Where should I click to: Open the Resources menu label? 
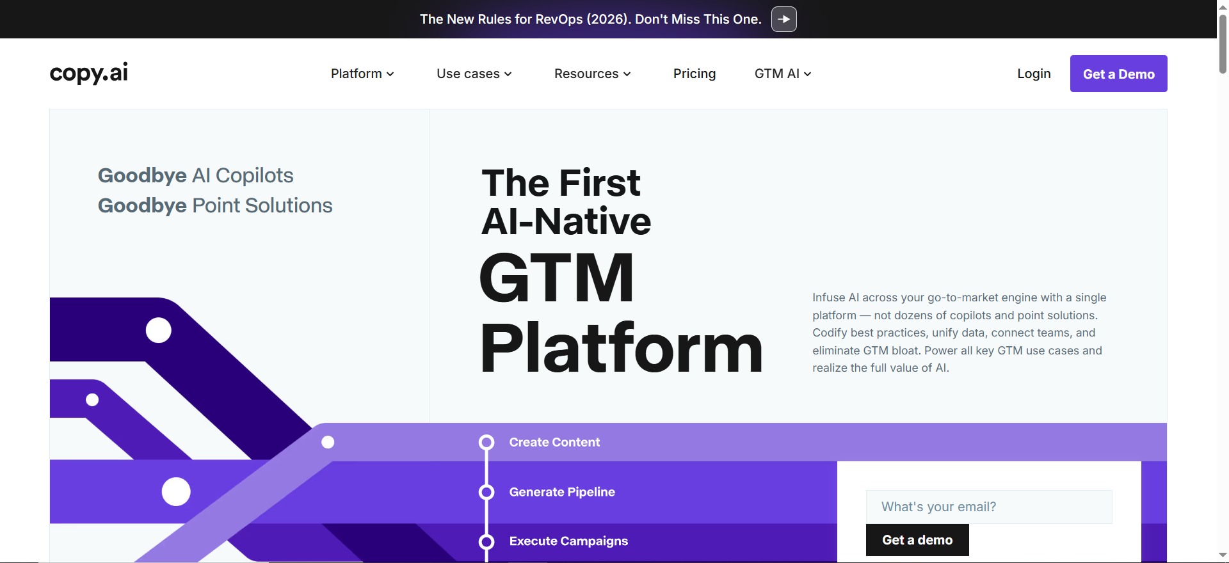pyautogui.click(x=586, y=74)
